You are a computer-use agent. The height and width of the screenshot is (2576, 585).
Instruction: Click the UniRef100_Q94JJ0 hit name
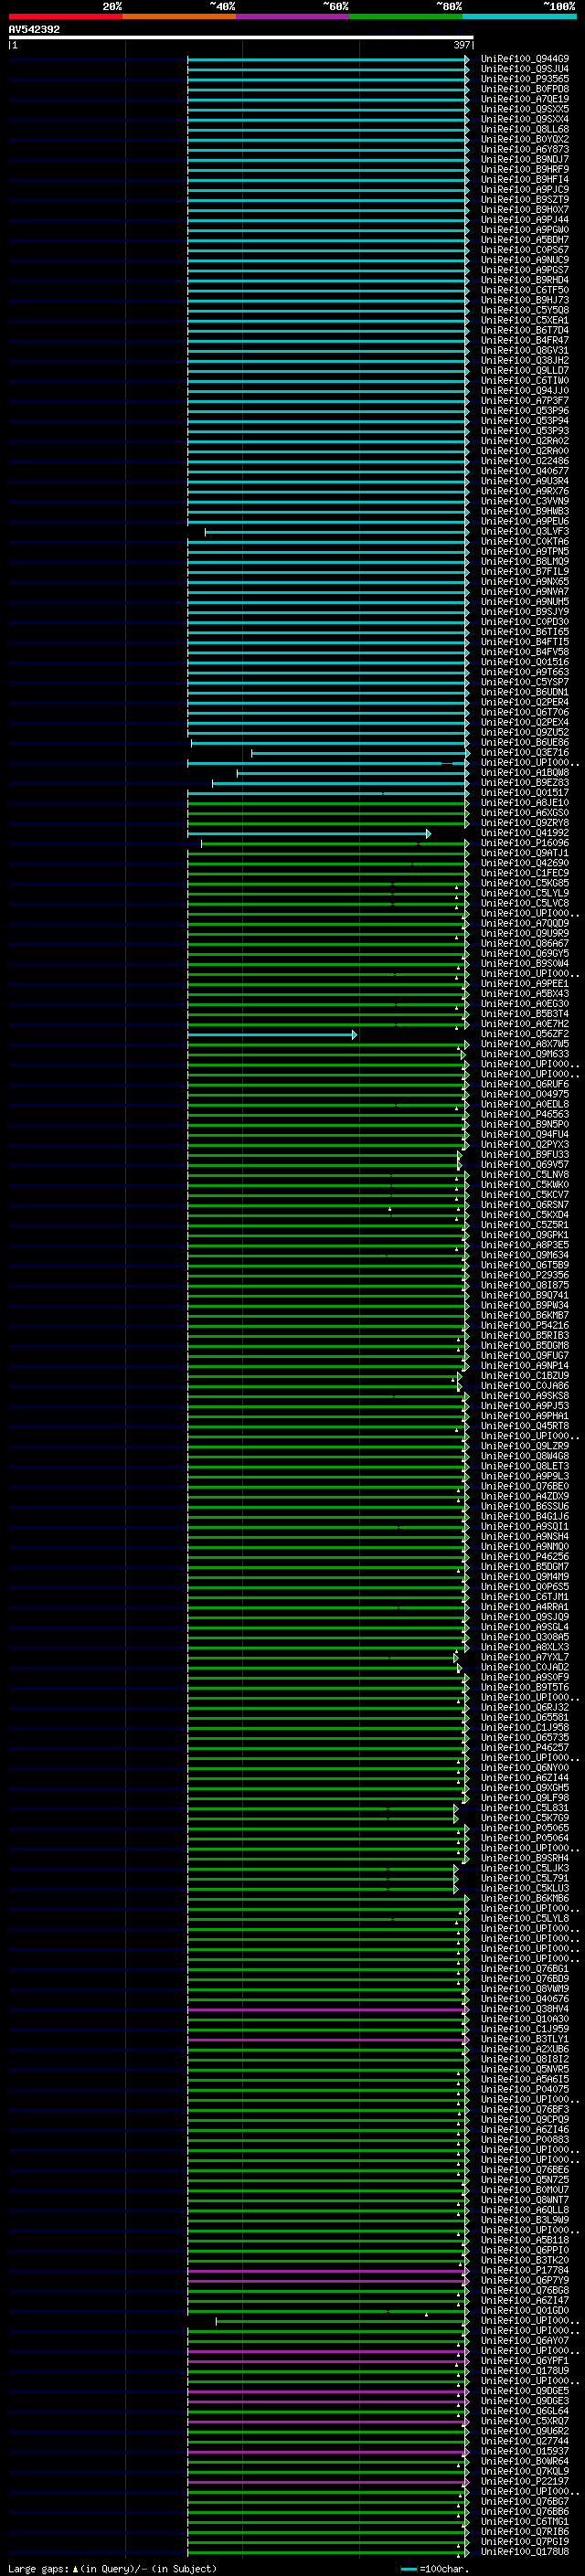click(x=525, y=391)
